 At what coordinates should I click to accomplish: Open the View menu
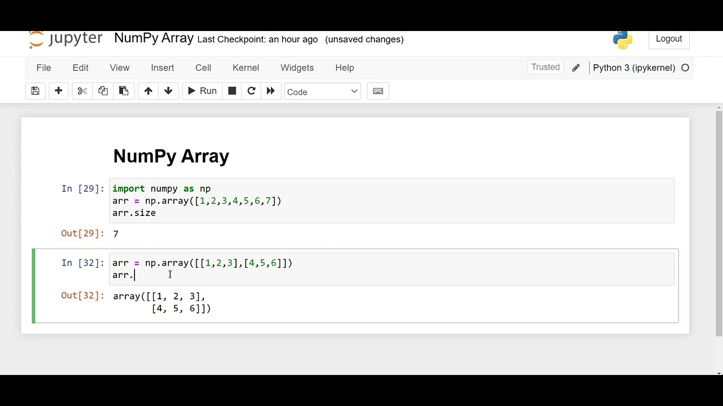119,68
